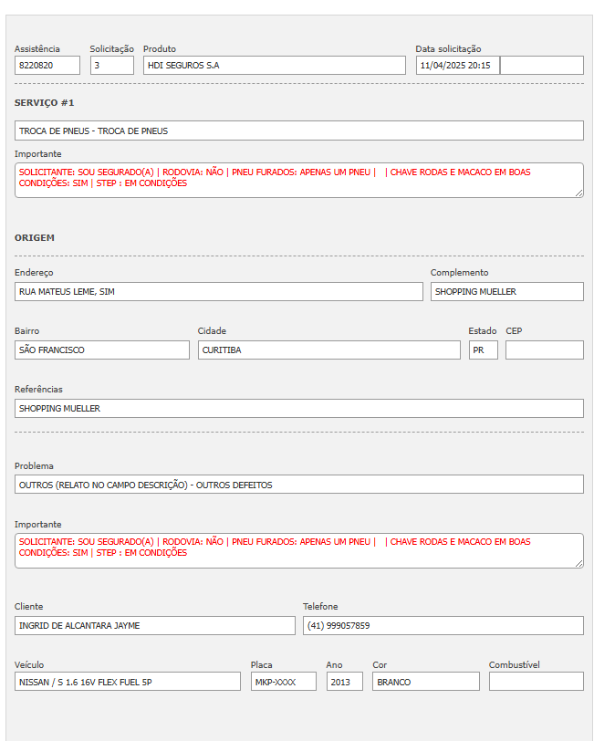
Task: Click the empty CEP field
Action: 544,350
